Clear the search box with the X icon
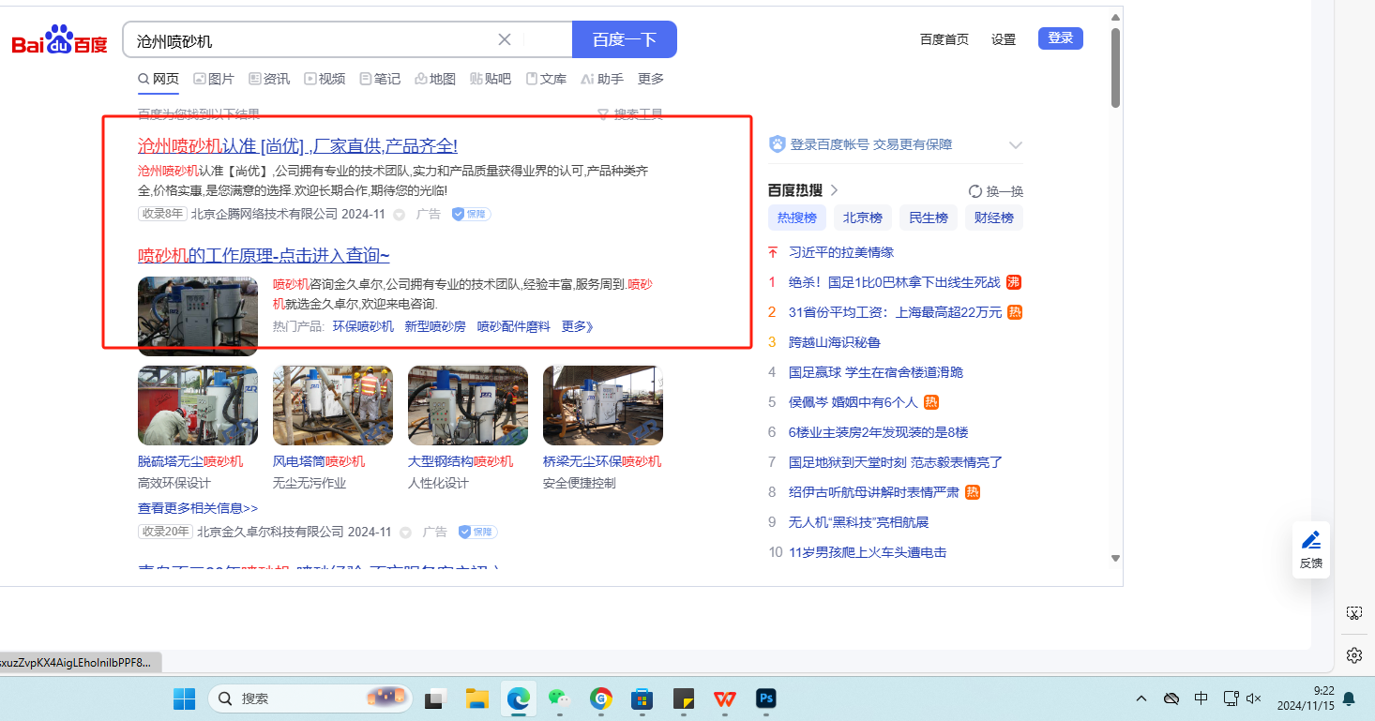 (x=504, y=39)
